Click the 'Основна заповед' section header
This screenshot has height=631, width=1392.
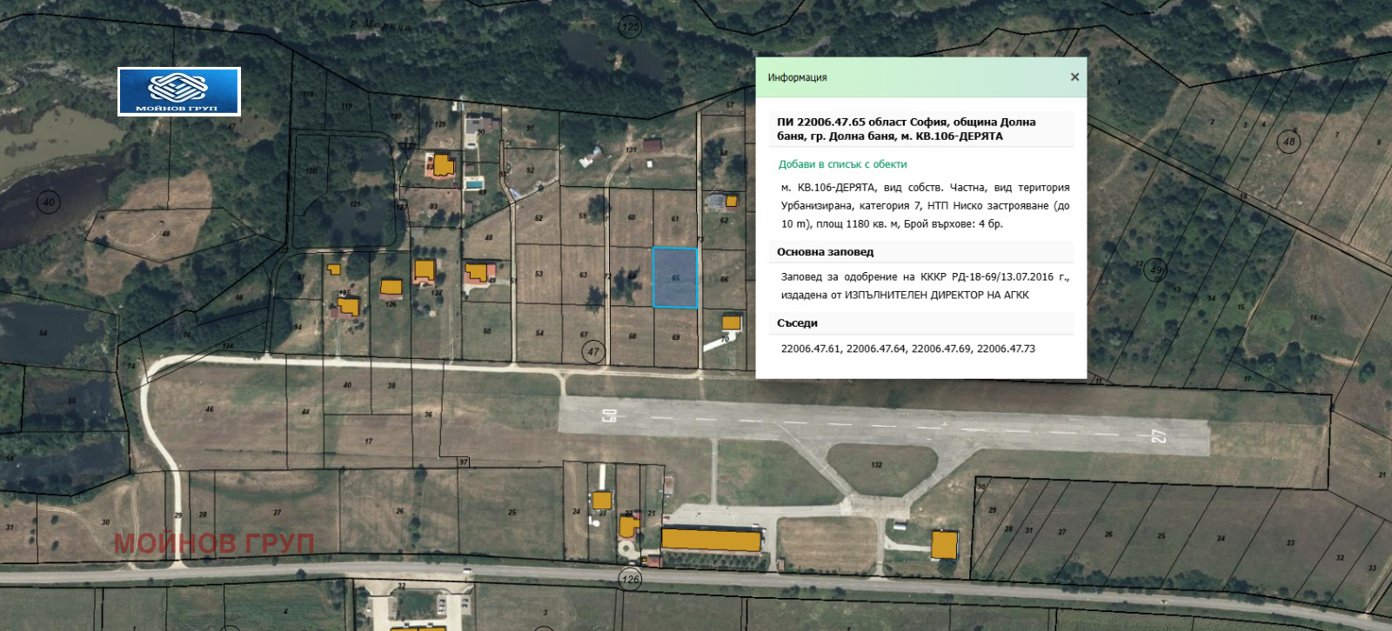[x=825, y=252]
